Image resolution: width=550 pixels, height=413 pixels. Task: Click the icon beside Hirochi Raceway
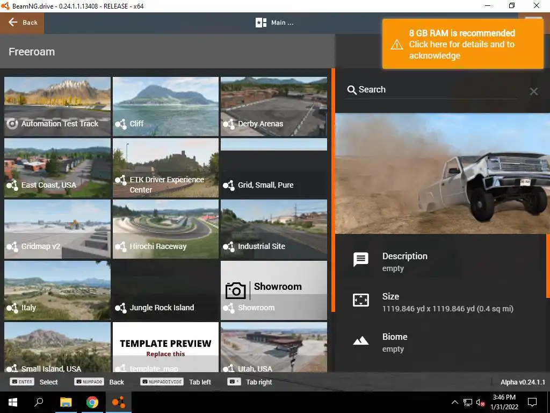pyautogui.click(x=121, y=246)
